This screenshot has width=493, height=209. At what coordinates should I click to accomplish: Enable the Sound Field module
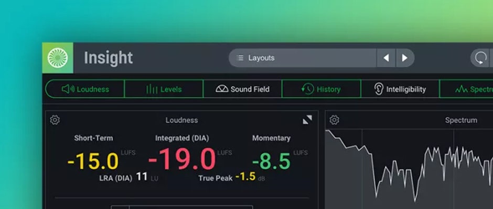click(x=242, y=89)
